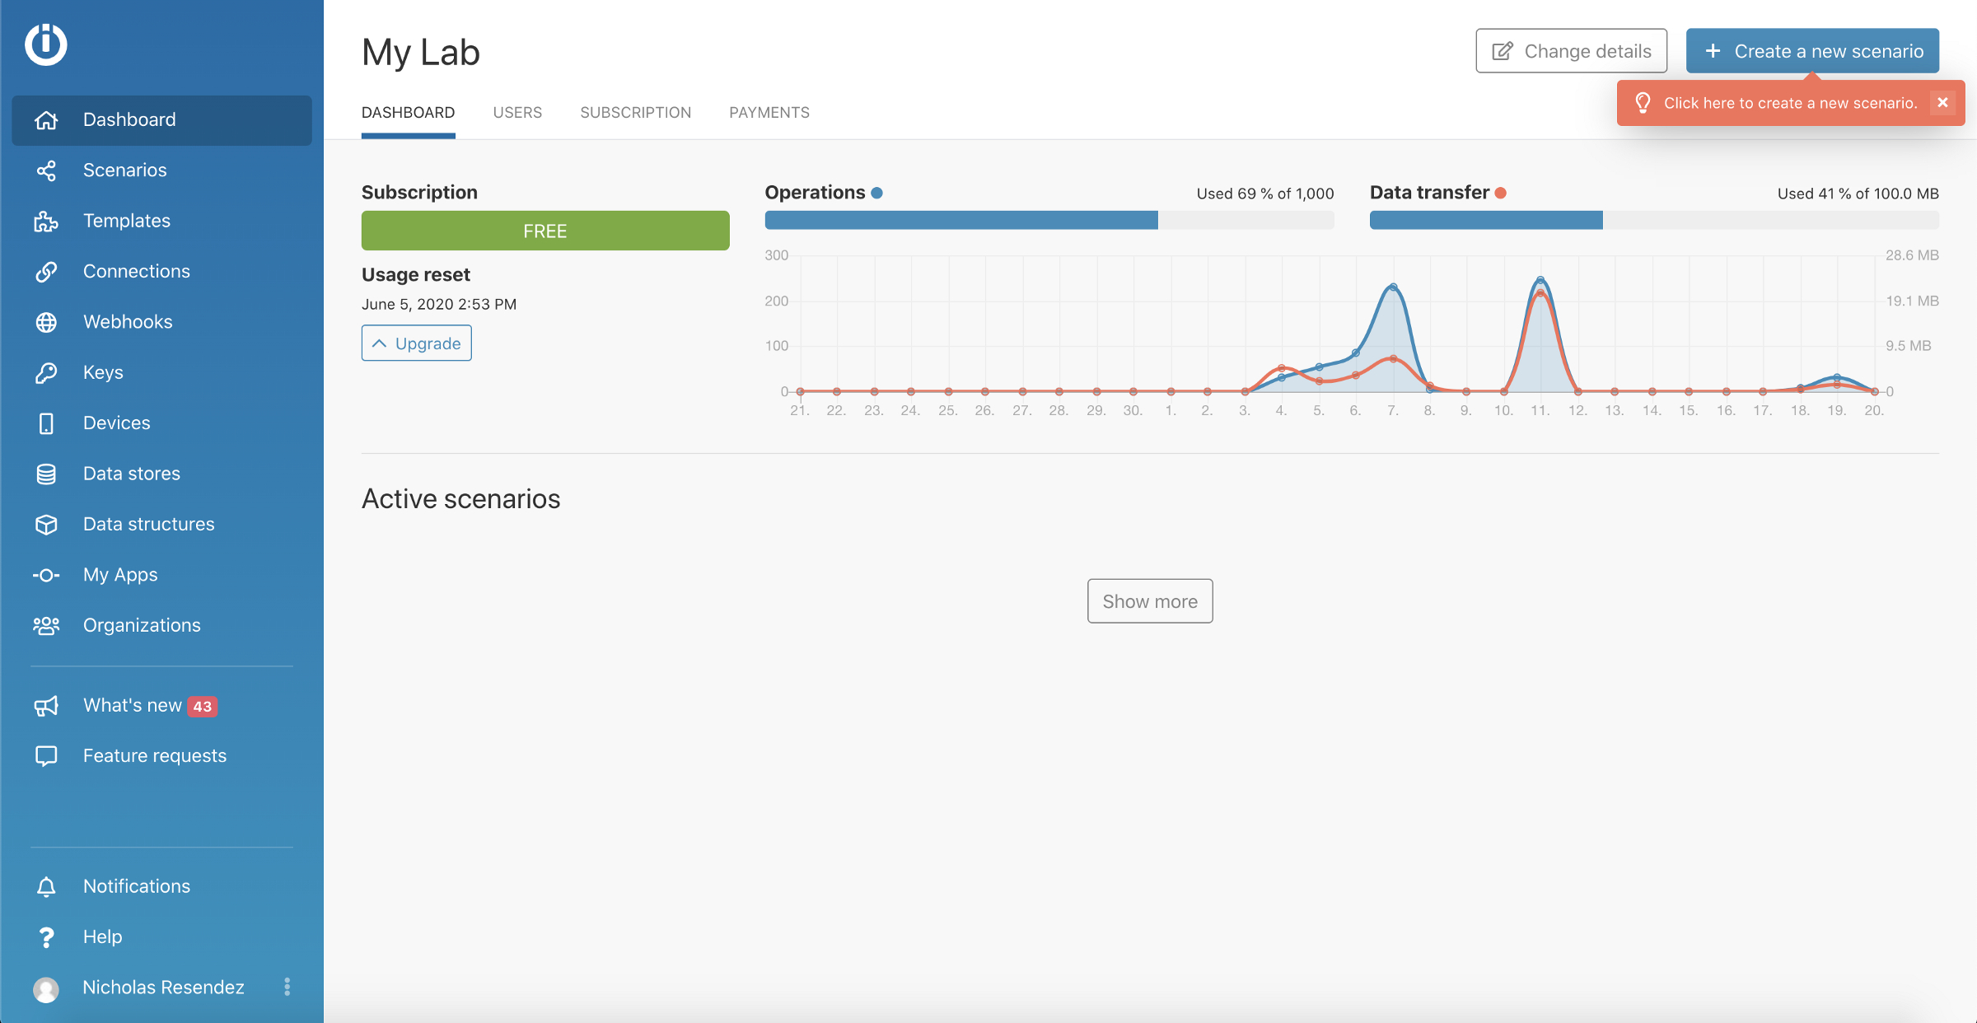Dismiss the create scenario tooltip
Screen dimensions: 1977x1023
point(1942,103)
